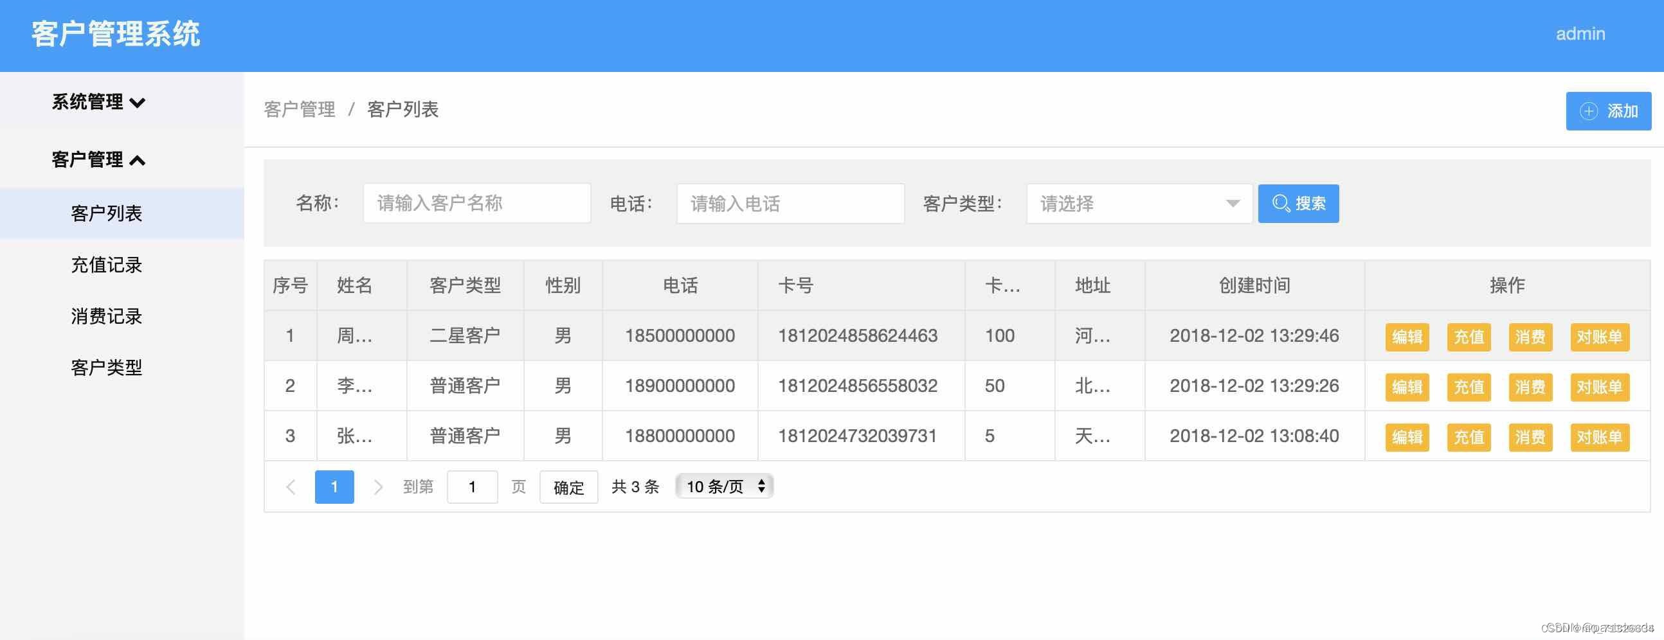The width and height of the screenshot is (1664, 640).
Task: Click the search magnifier icon
Action: (1281, 204)
